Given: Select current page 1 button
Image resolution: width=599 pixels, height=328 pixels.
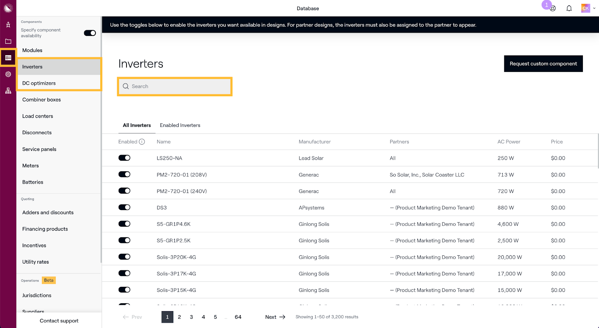Looking at the screenshot, I should 167,317.
